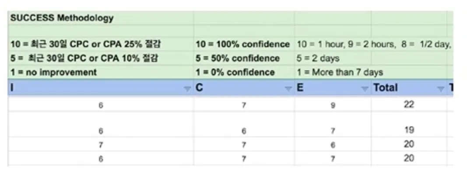
Task: Select the 'Total' header cell label
Action: (385, 88)
